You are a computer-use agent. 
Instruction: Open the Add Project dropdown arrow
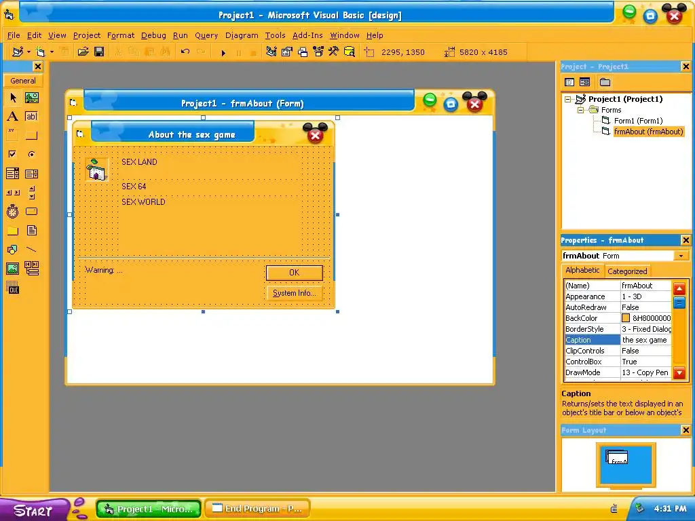point(29,52)
